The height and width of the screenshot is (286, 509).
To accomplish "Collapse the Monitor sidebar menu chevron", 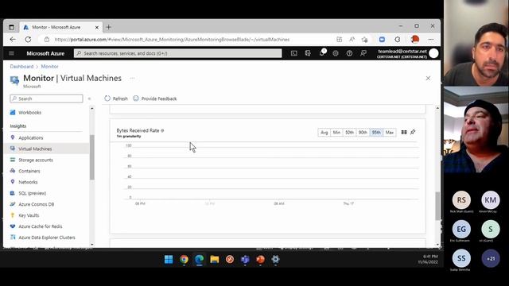I will pos(89,99).
